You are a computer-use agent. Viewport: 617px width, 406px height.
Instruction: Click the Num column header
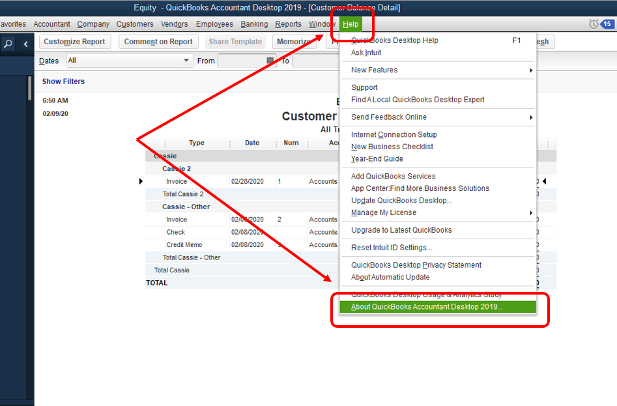tap(291, 143)
